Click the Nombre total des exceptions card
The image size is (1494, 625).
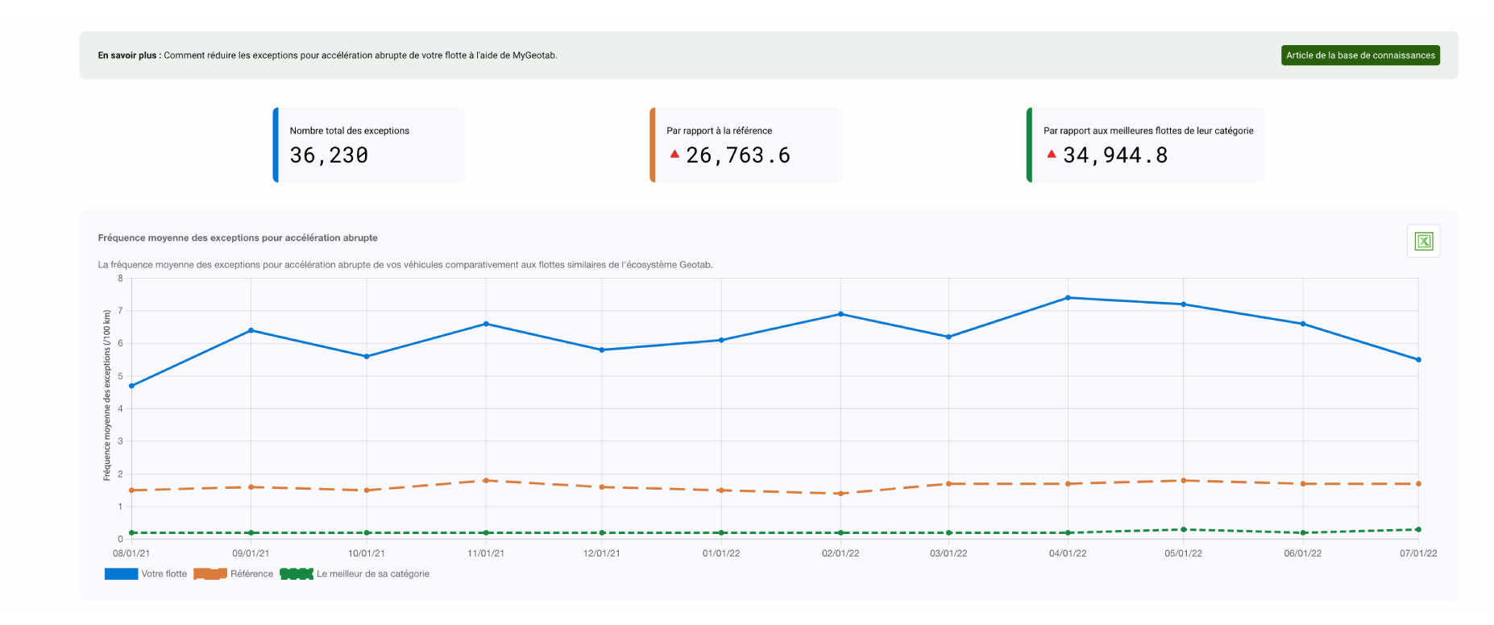pos(369,145)
